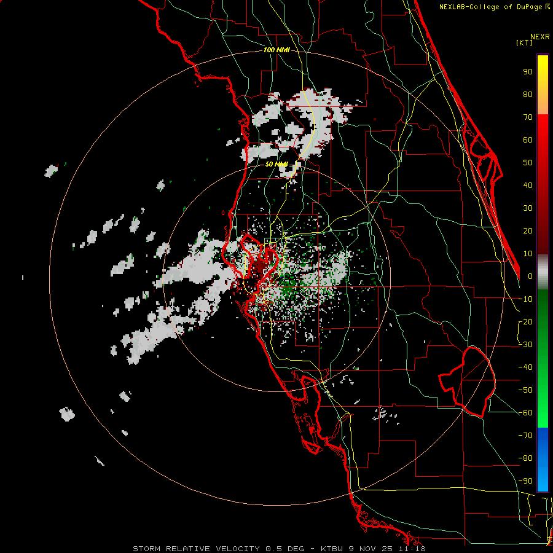Click the 40 value on velocity scale

pyautogui.click(x=528, y=185)
